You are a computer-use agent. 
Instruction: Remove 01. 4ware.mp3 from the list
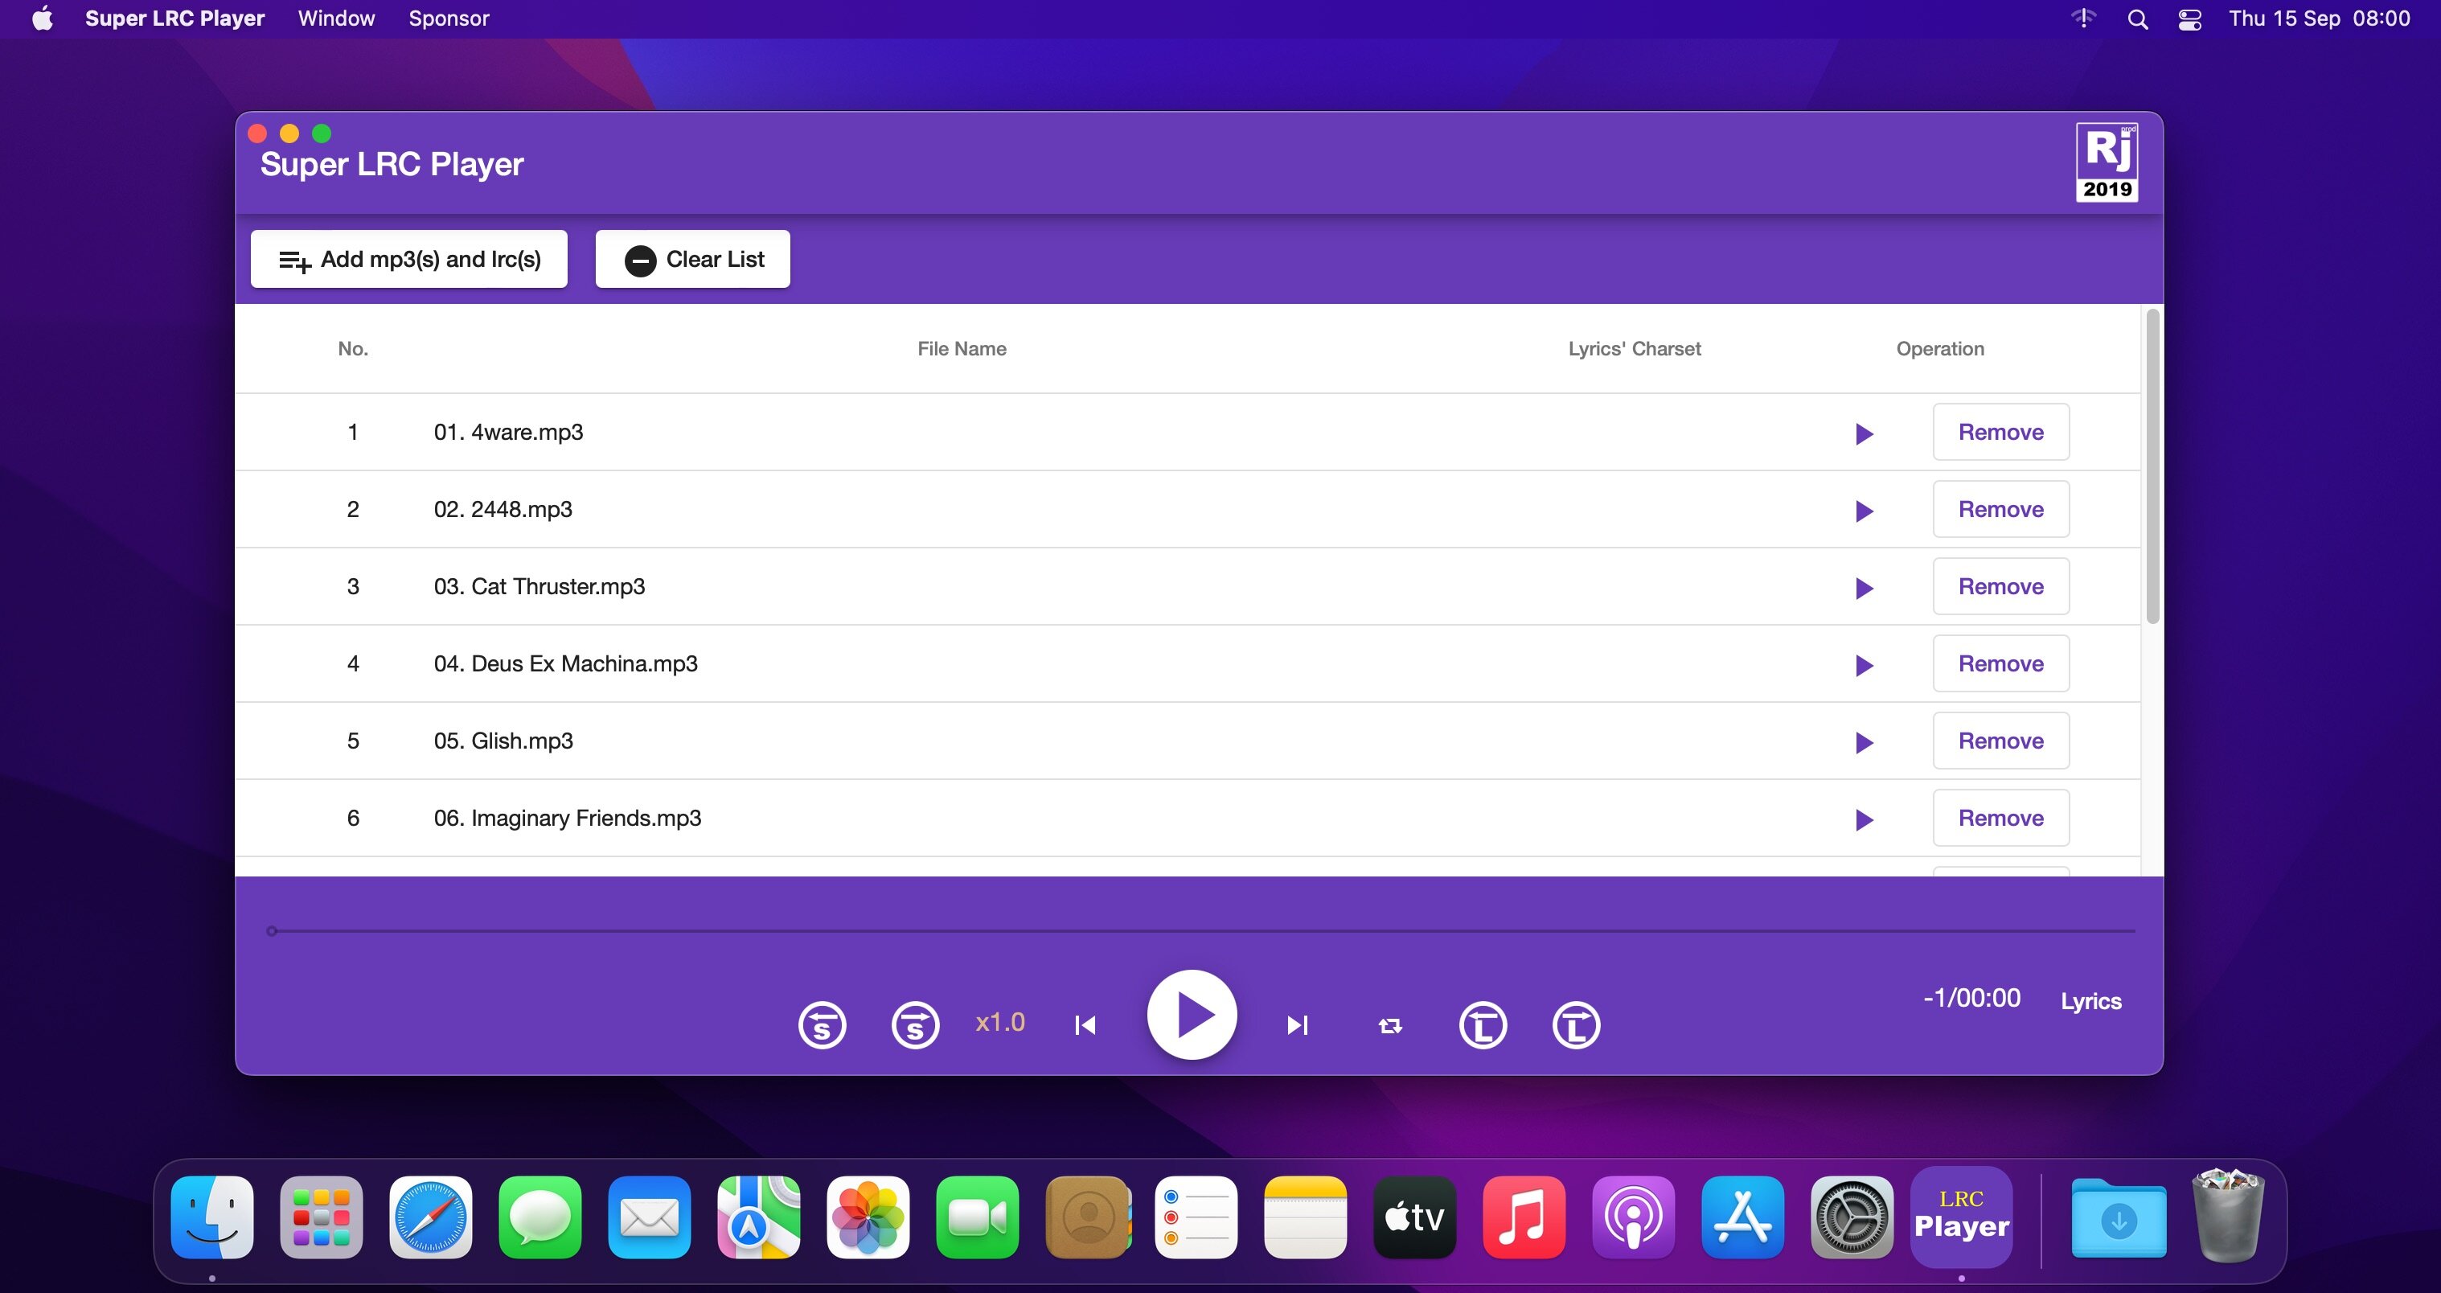(x=2000, y=433)
